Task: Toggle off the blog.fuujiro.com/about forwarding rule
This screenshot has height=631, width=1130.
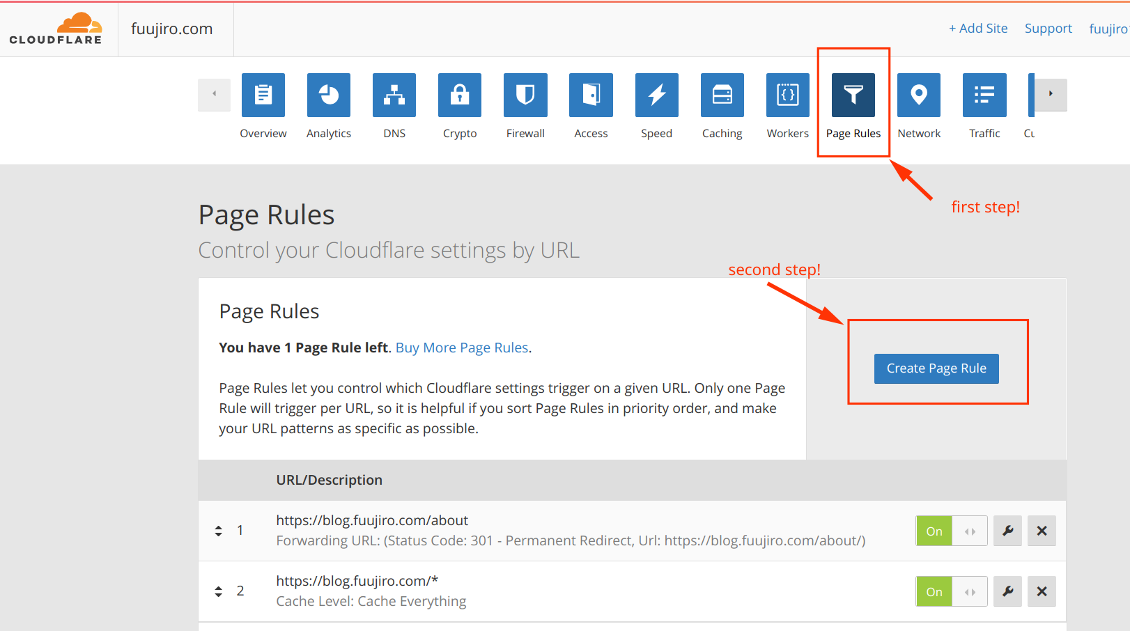Action: 952,531
